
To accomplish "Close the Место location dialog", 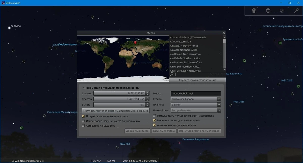I will click(x=223, y=33).
